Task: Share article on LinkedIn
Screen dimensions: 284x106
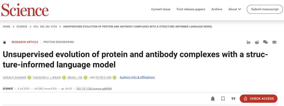Action: [248, 42]
